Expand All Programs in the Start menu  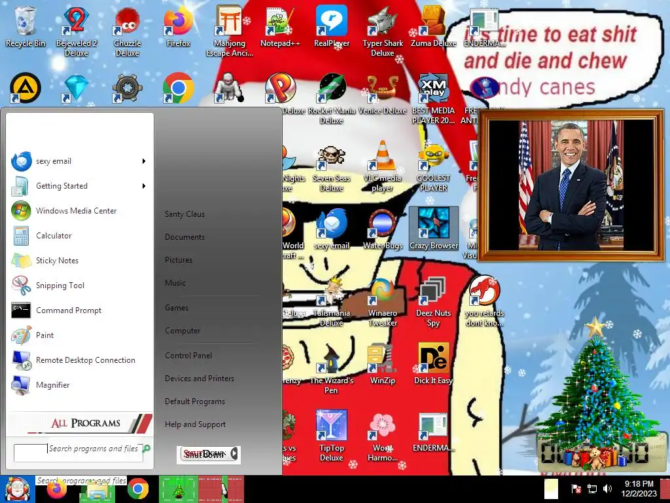coord(80,423)
